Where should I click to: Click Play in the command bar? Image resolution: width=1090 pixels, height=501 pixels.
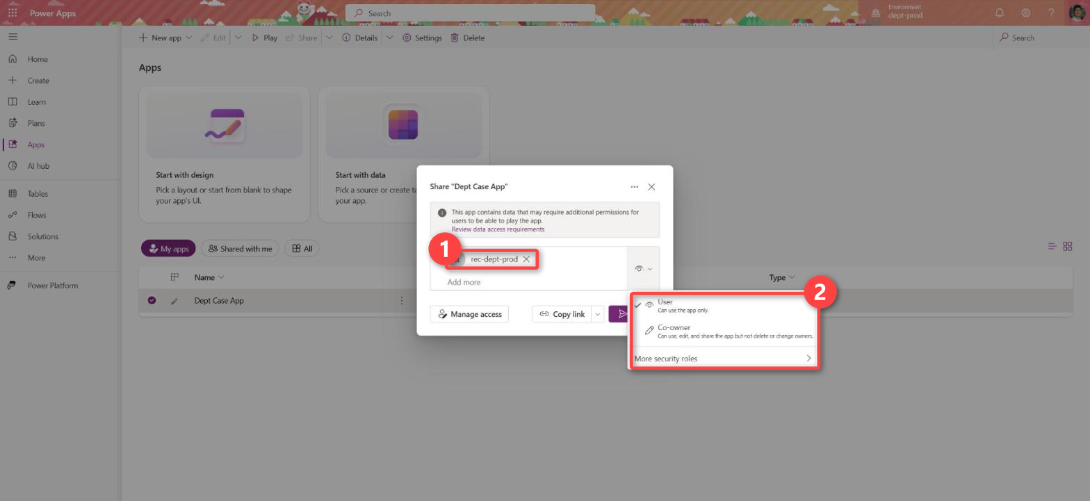264,38
